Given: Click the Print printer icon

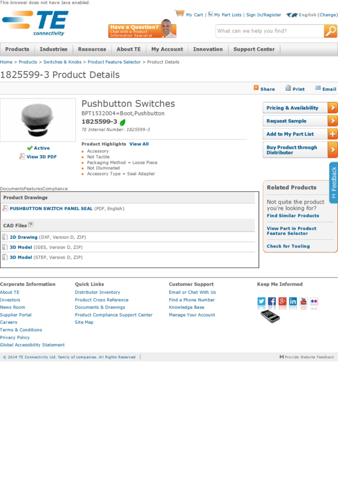Looking at the screenshot, I should 288,88.
